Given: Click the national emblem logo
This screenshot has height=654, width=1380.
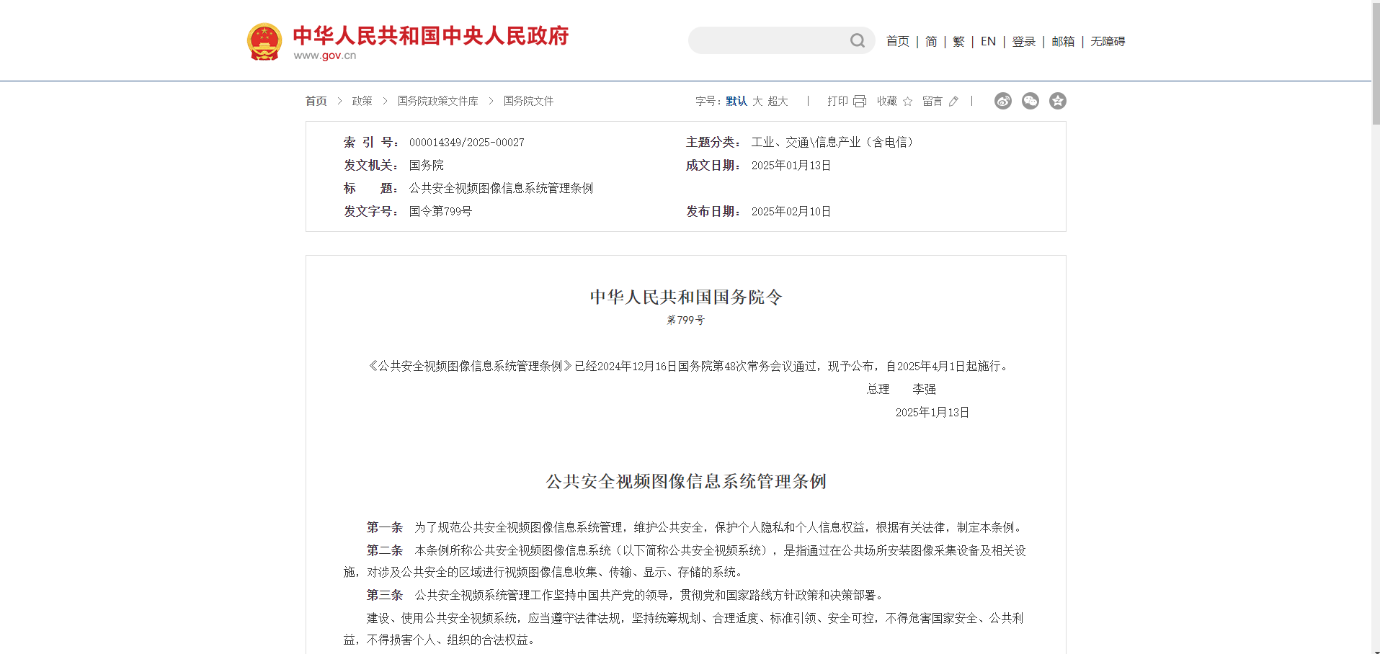Looking at the screenshot, I should 264,42.
